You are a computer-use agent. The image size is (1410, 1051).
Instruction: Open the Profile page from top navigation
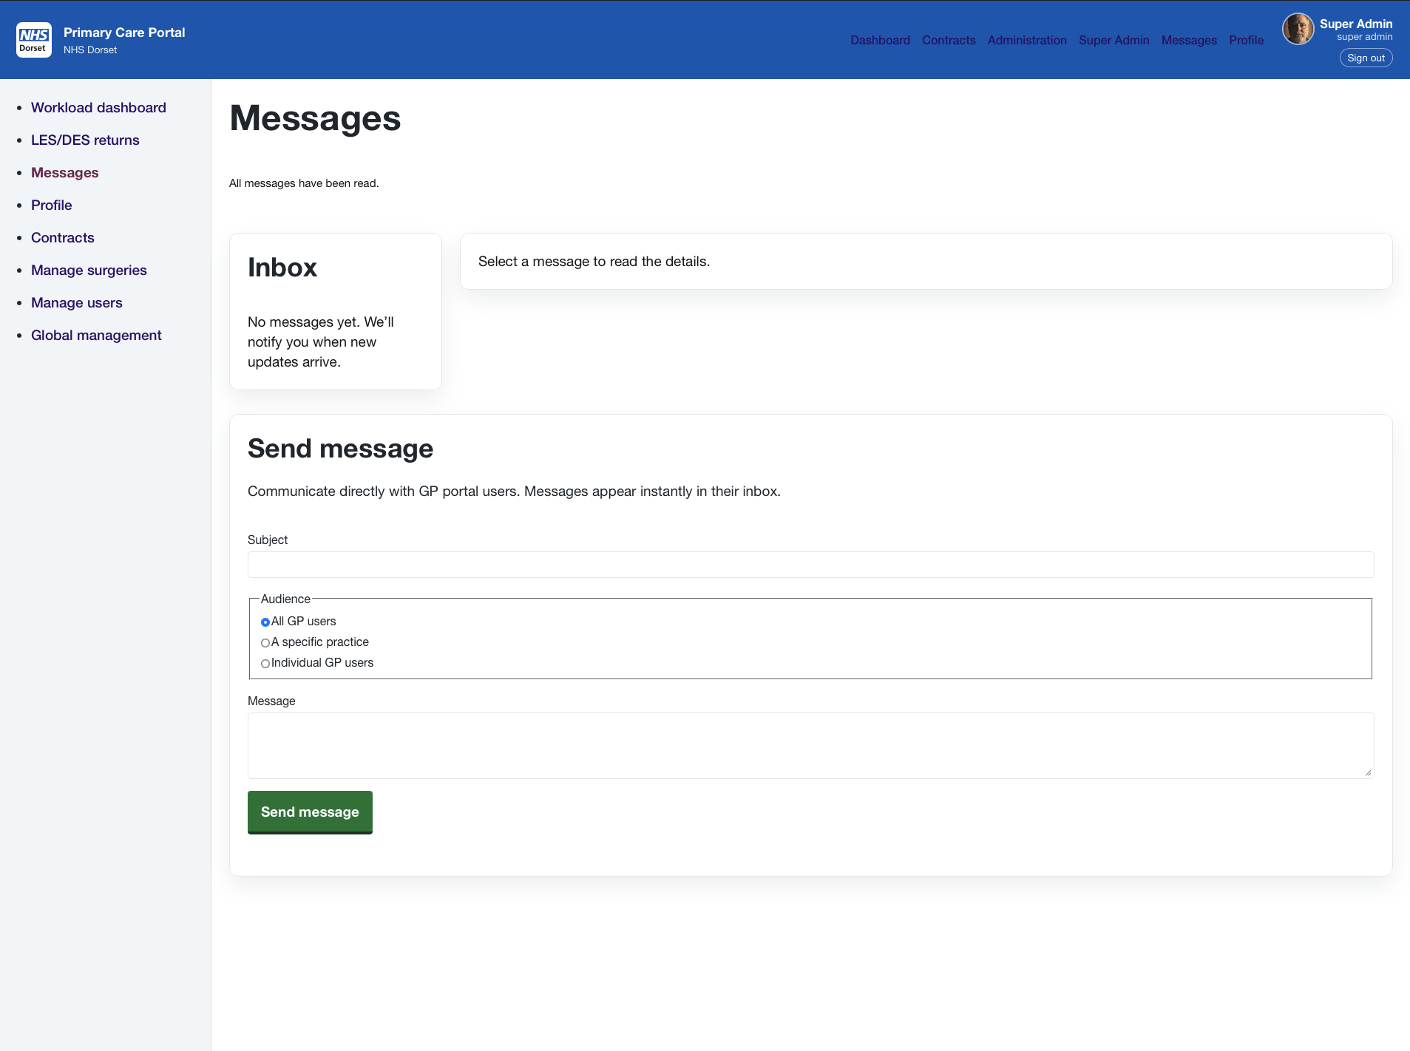point(1246,41)
